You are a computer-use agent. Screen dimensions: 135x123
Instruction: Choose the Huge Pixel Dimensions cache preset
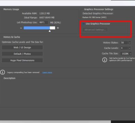click(x=22, y=60)
